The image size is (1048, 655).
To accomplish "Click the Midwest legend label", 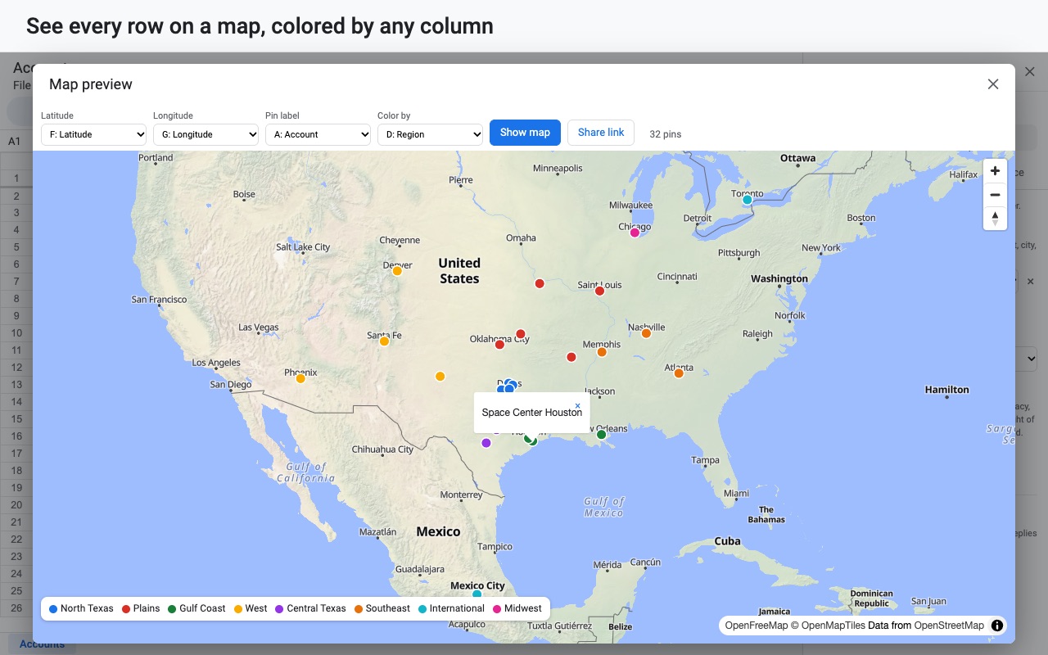I will 523,608.
